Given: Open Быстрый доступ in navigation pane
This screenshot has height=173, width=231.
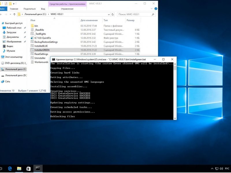Looking at the screenshot, I should [x=14, y=23].
